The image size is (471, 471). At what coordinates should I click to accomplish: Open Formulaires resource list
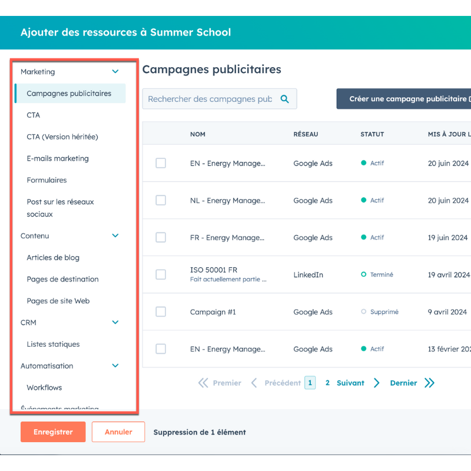(x=47, y=180)
